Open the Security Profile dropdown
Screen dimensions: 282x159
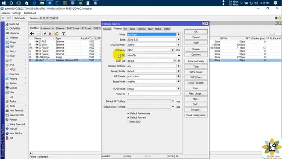178,71
